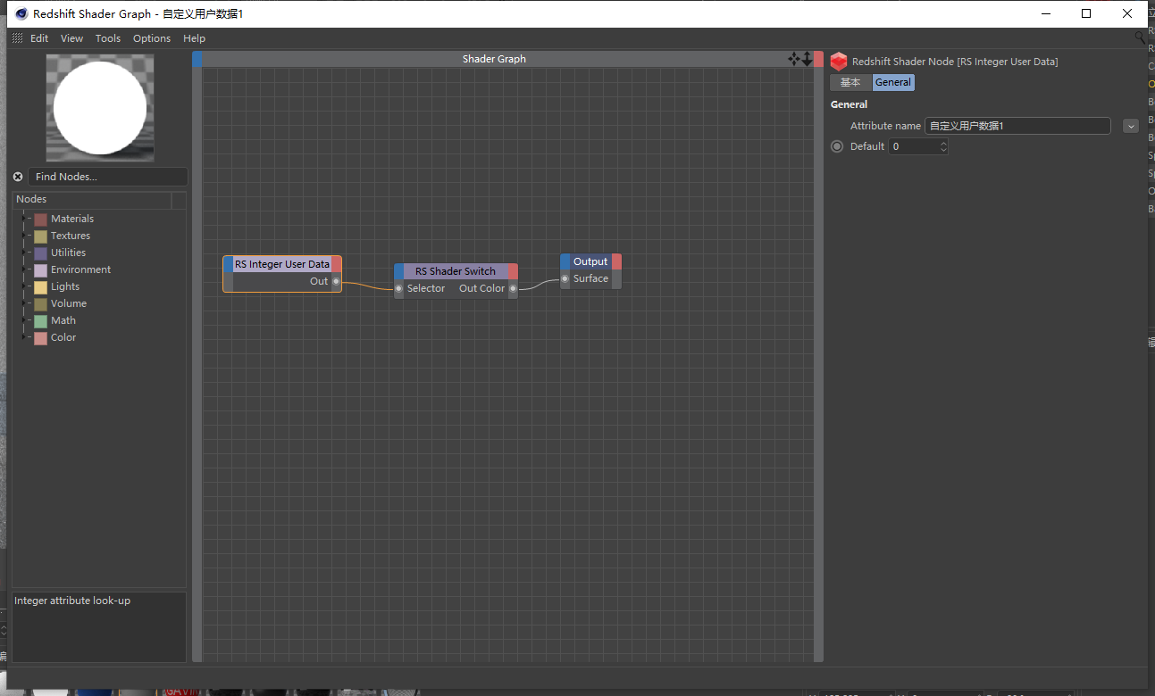Click the Surface input port on the Output node
The width and height of the screenshot is (1155, 696).
(x=565, y=278)
